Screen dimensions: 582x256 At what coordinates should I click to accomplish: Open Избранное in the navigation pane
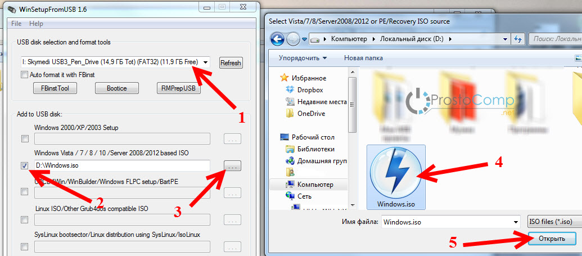[x=309, y=78]
